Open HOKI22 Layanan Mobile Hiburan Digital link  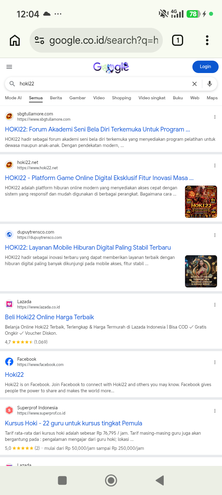point(88,247)
